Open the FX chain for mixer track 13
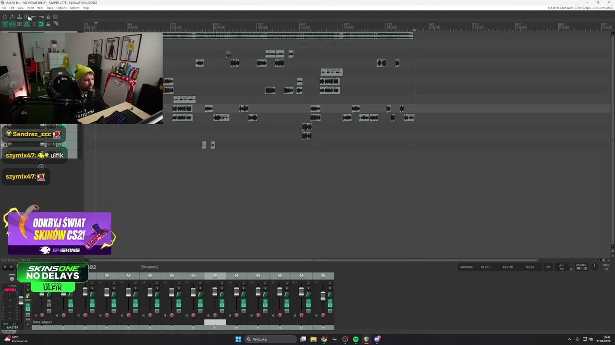The width and height of the screenshot is (615, 345). pyautogui.click(x=307, y=301)
